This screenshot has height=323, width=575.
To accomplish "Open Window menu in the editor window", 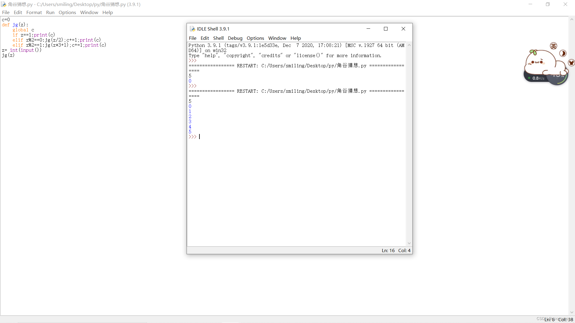I will click(89, 12).
